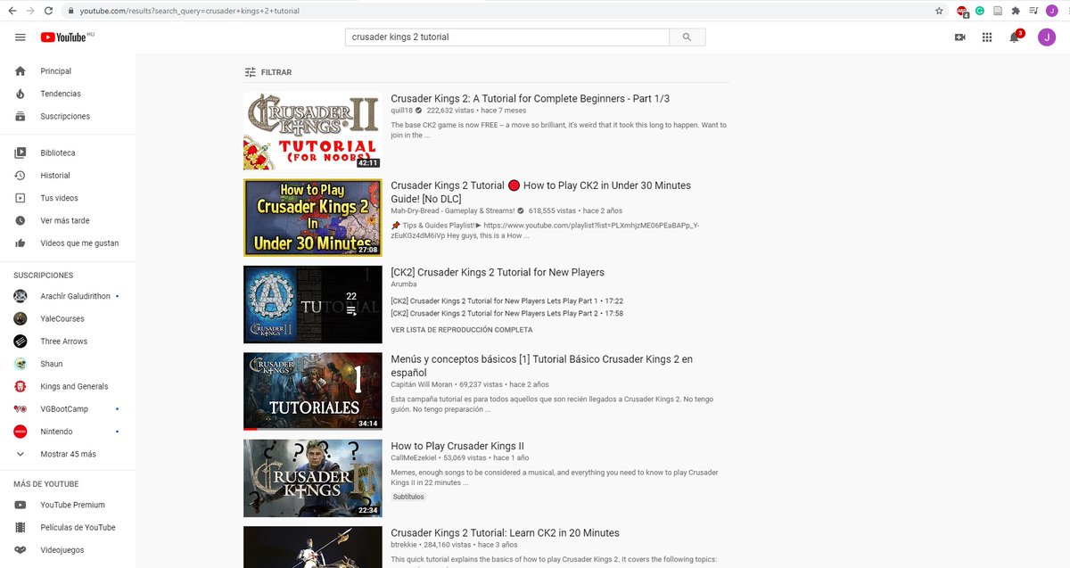Screen dimensions: 1070x568
Task: Open the hamburger guide menu
Action: (x=20, y=37)
